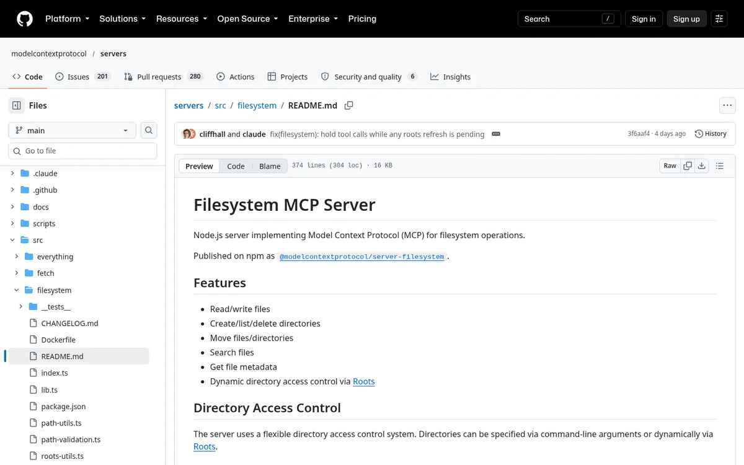Click the Sign up button
Screen dimensions: 744x465
[x=686, y=19]
